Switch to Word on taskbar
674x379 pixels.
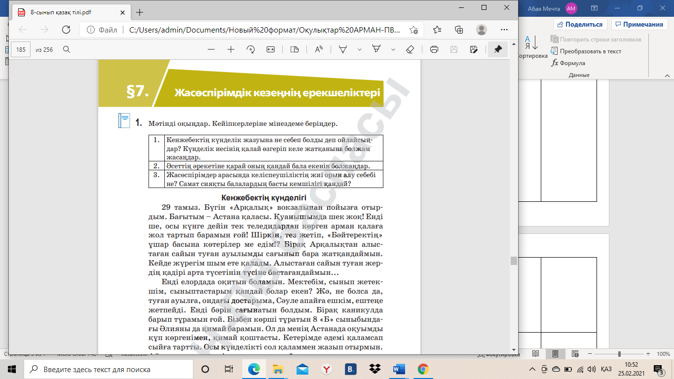(399, 369)
